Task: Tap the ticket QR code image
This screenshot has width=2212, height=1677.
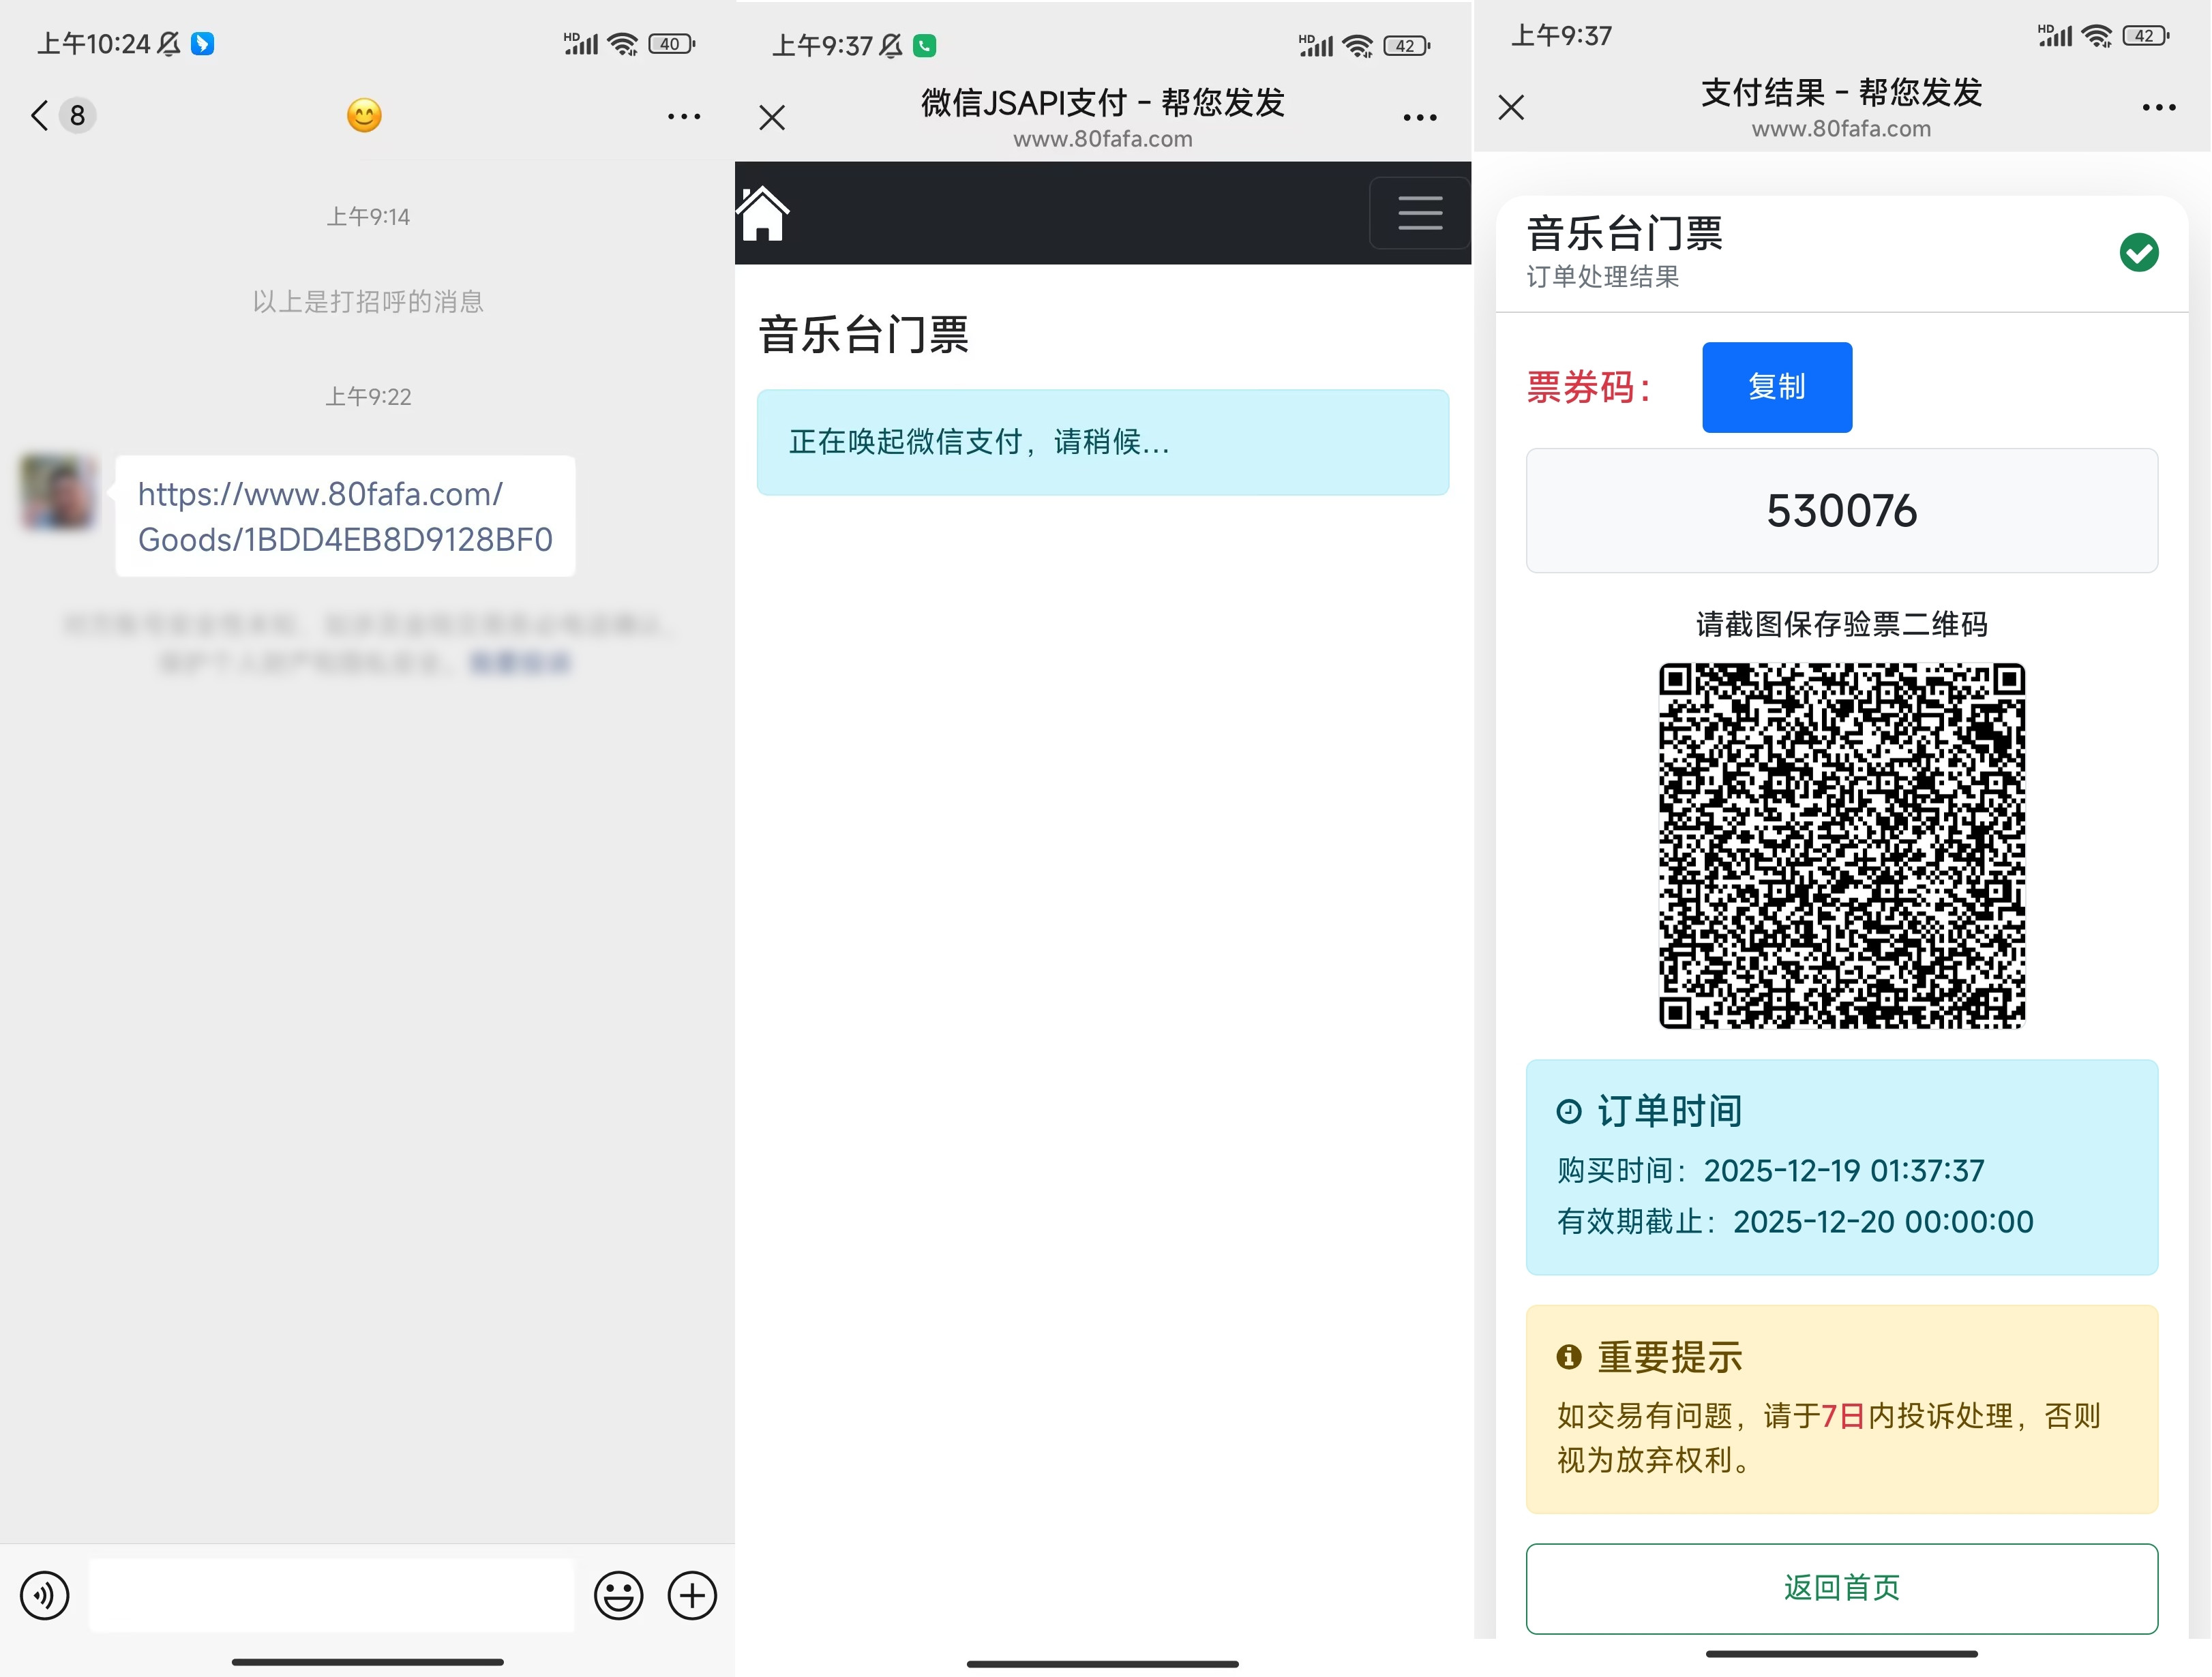Action: (x=1841, y=845)
